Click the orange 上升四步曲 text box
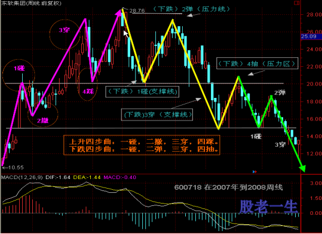This screenshot has width=322, height=234. pos(142,145)
